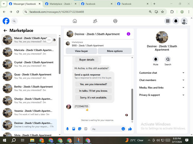Expand the Chat members section
Viewport: 193px width, 144px height.
point(162,80)
